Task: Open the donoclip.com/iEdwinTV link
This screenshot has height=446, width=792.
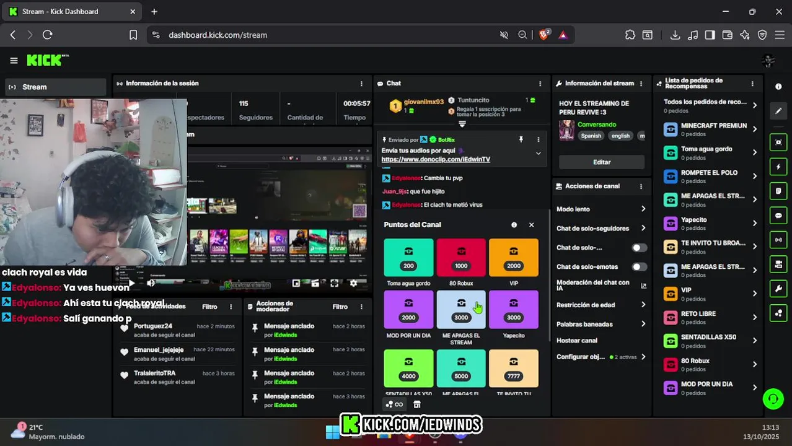Action: pyautogui.click(x=436, y=159)
